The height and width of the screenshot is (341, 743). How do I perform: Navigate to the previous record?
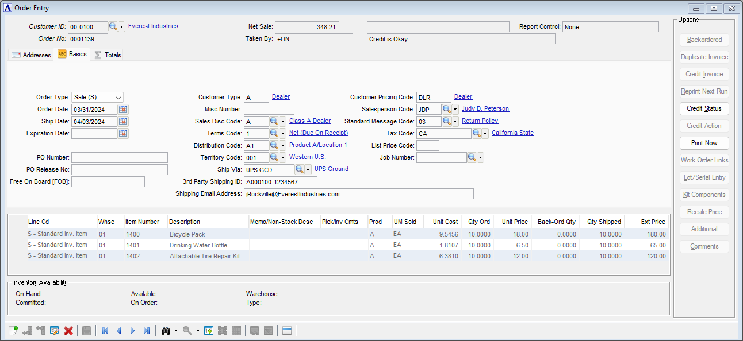119,331
